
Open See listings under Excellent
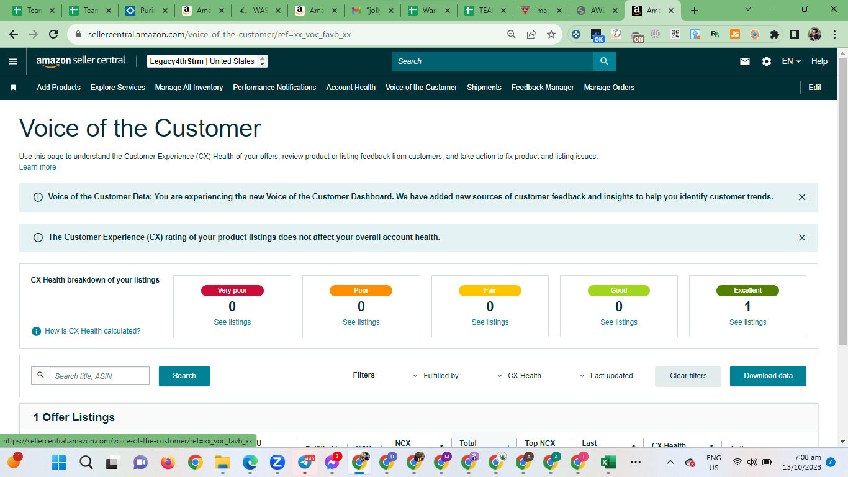click(x=747, y=322)
